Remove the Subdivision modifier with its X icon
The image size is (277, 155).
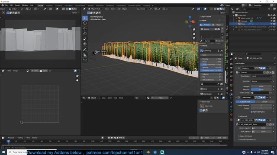pyautogui.click(x=270, y=97)
